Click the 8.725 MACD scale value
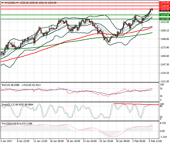The height and width of the screenshot is (144, 170). (163, 123)
